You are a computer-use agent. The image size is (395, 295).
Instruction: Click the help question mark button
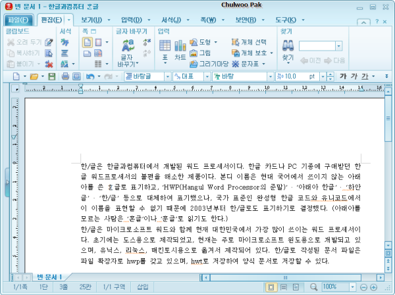(377, 22)
